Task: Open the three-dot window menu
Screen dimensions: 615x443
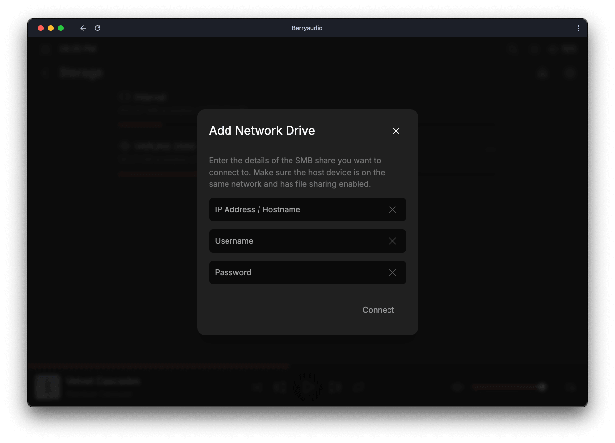Action: pos(578,29)
